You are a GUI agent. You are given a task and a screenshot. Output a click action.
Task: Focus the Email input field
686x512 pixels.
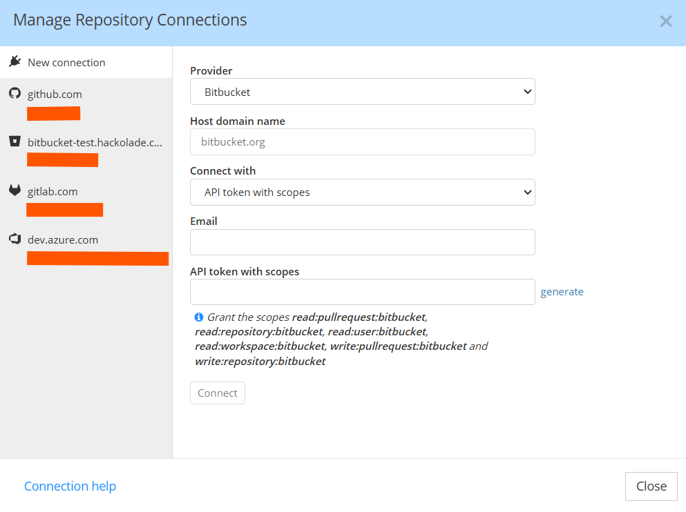click(362, 242)
